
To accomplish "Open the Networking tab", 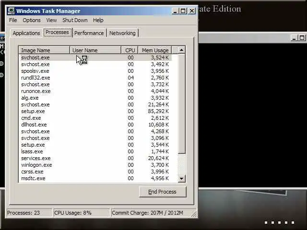I will click(122, 33).
